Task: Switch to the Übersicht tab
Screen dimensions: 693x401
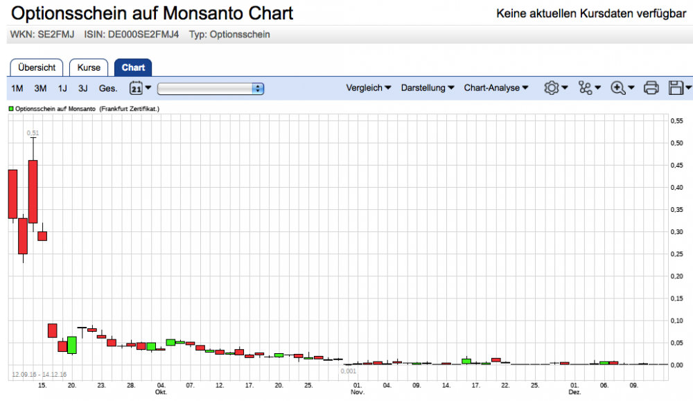Action: tap(36, 67)
